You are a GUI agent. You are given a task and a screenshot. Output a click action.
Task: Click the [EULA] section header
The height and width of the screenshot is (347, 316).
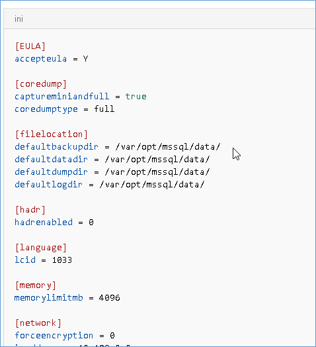coord(30,46)
